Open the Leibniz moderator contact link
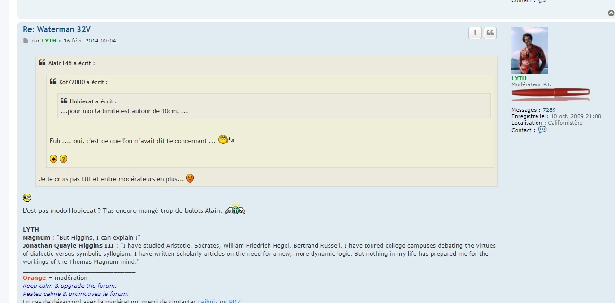The height and width of the screenshot is (303, 615). point(208,301)
